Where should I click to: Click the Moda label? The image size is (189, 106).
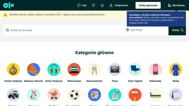(176, 81)
